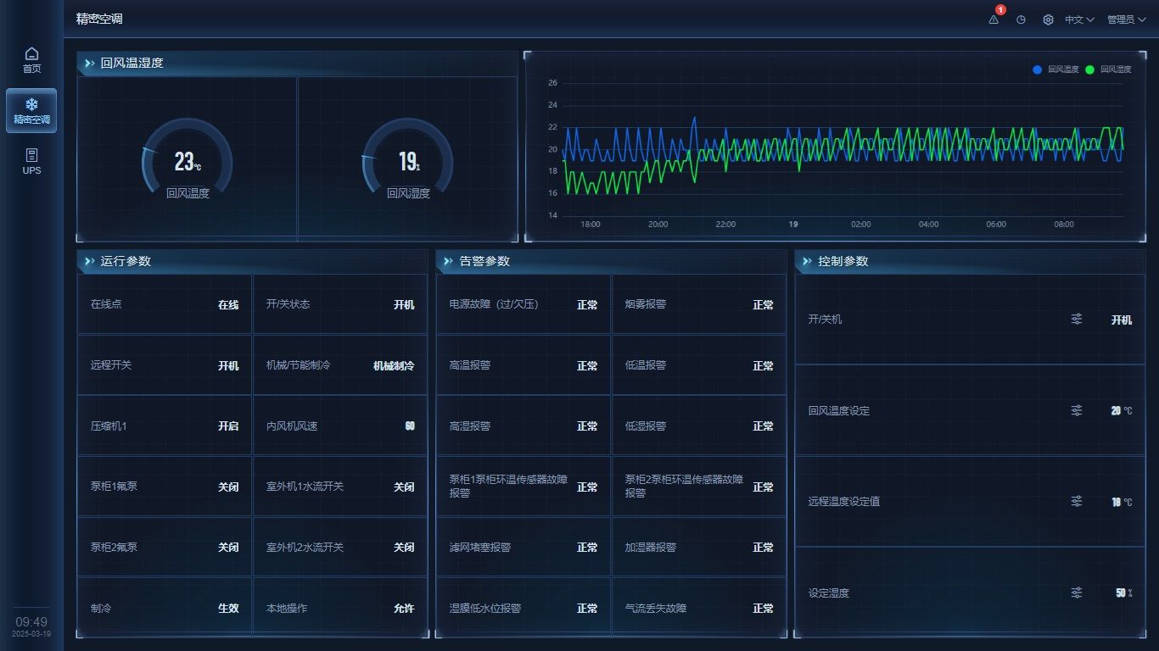Image resolution: width=1159 pixels, height=651 pixels.
Task: Go to 首页 home in sidebar
Action: coord(31,60)
